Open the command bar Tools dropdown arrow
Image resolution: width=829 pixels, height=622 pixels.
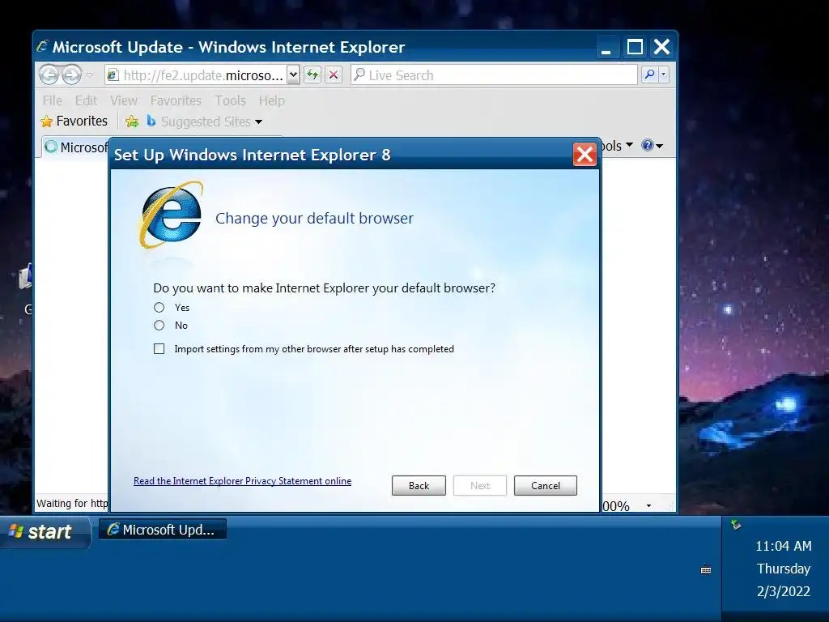pos(629,145)
